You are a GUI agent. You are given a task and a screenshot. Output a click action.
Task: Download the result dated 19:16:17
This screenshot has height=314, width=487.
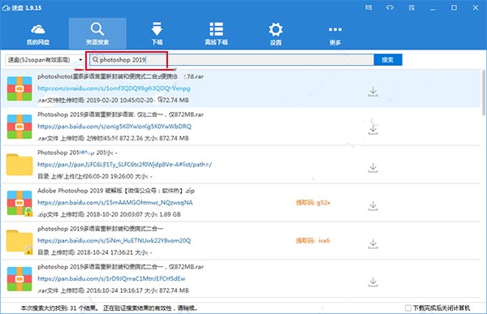coord(373,282)
